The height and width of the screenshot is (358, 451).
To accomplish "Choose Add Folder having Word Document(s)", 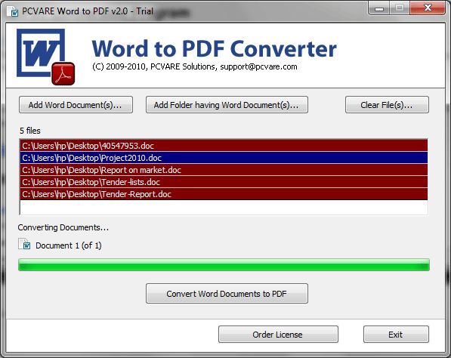I will pos(227,105).
